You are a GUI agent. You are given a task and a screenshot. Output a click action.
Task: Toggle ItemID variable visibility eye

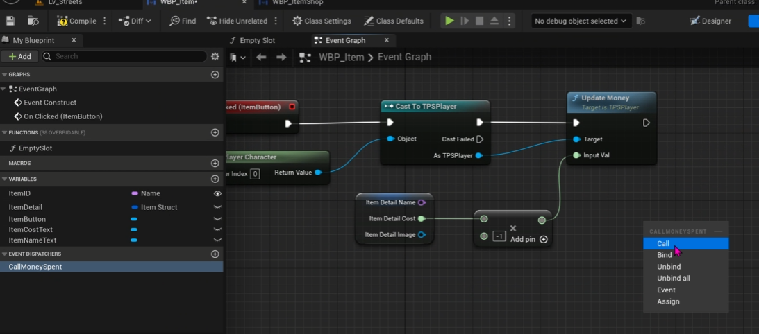[217, 193]
